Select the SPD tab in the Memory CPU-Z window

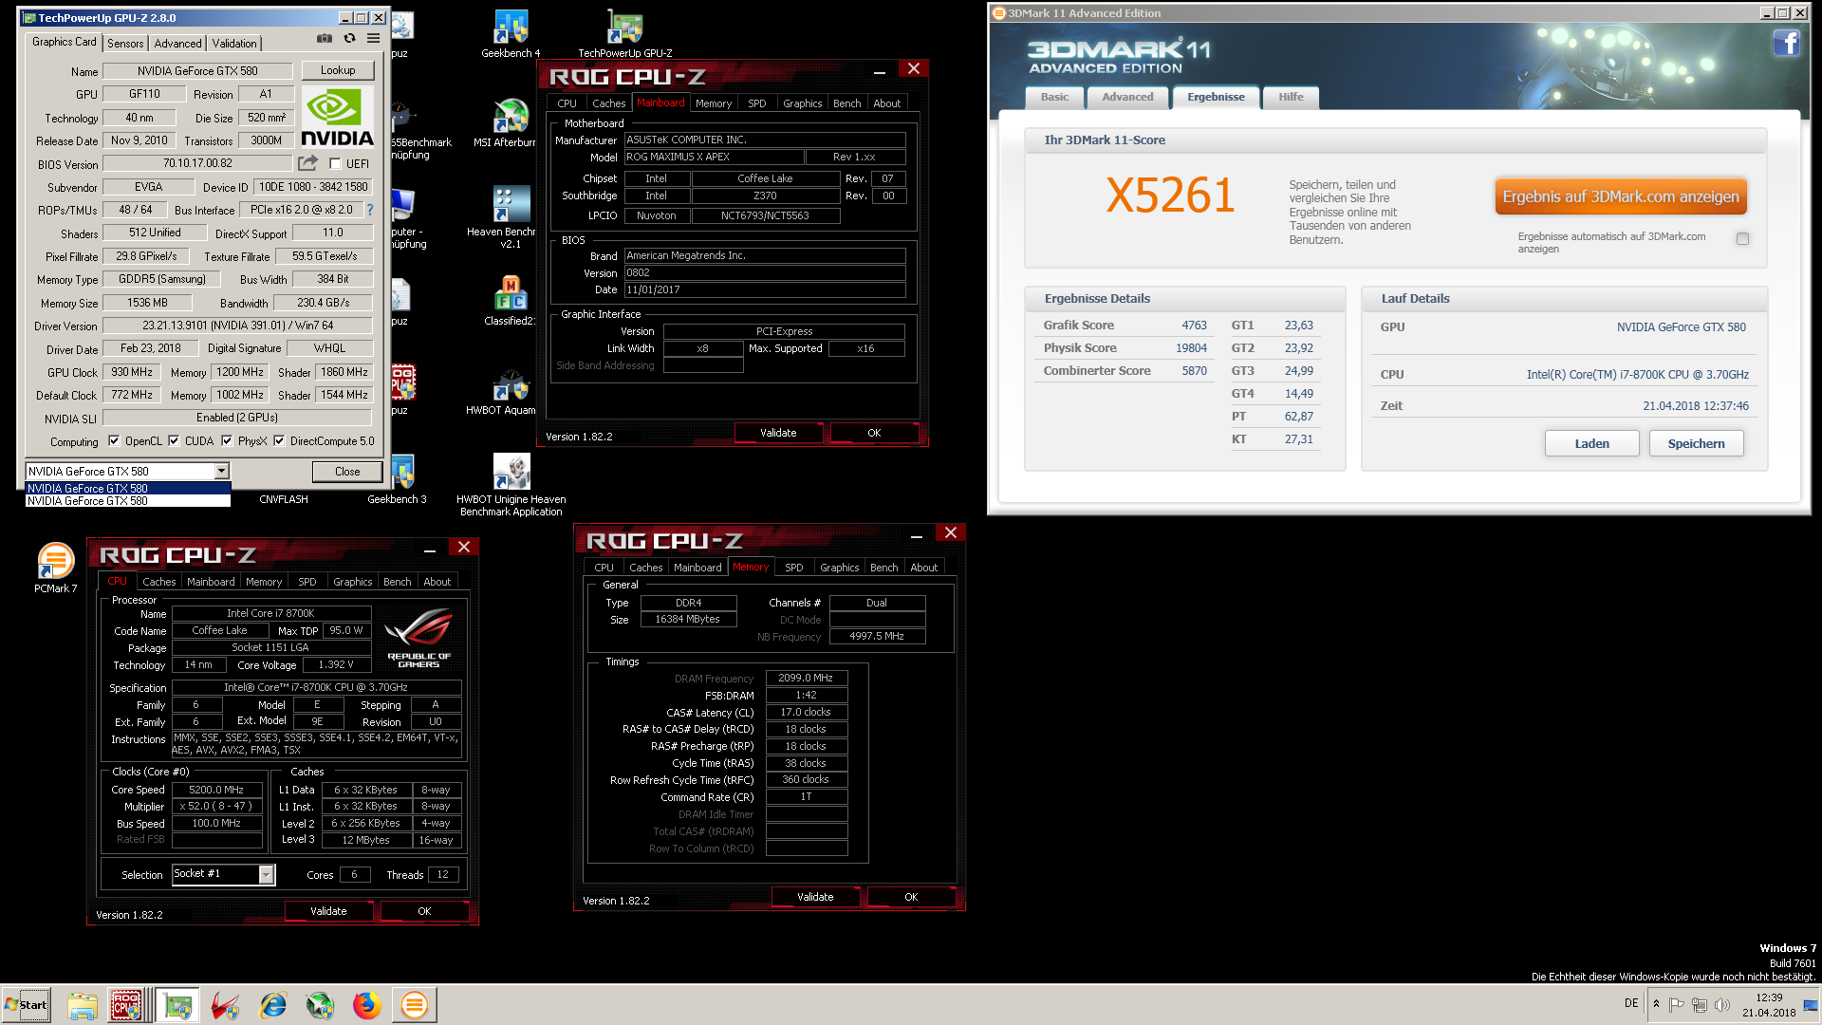tap(794, 568)
